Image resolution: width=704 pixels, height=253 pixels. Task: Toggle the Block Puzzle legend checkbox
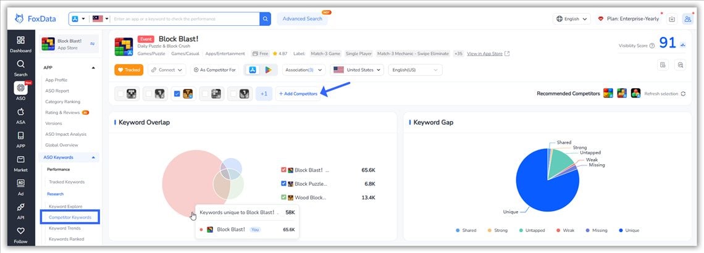[283, 183]
